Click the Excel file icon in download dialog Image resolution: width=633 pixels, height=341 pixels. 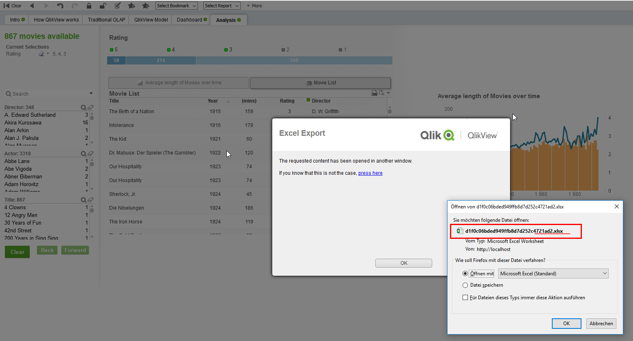coord(460,231)
